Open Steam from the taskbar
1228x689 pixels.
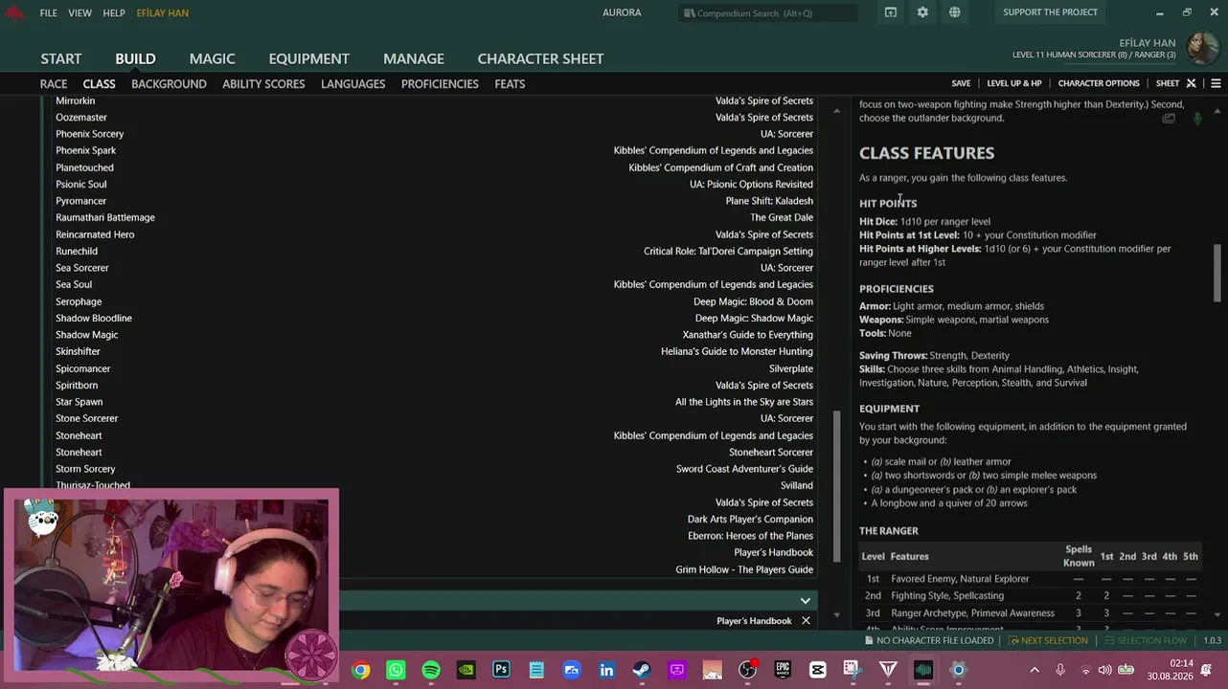(642, 671)
